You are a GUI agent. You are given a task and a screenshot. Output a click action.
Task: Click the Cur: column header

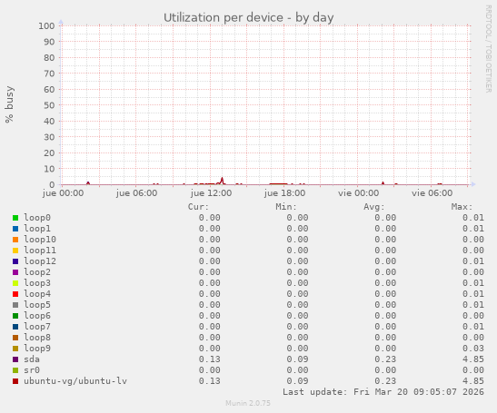pos(198,207)
